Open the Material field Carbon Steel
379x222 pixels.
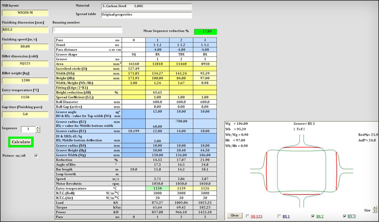(x=146, y=6)
